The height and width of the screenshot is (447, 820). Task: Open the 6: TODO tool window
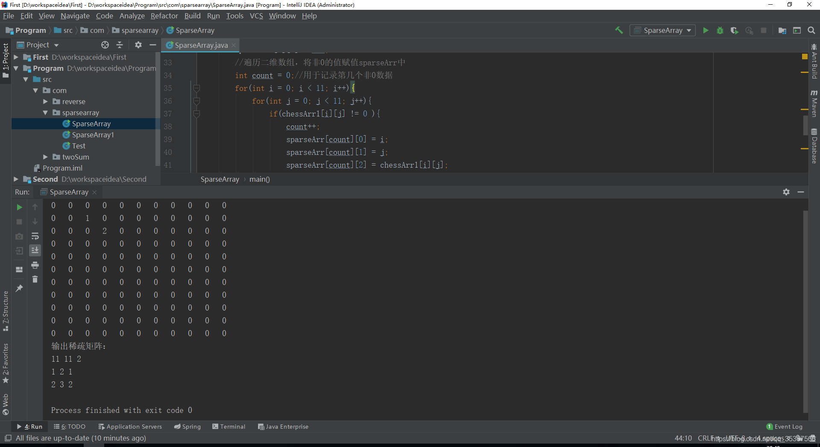pos(70,427)
